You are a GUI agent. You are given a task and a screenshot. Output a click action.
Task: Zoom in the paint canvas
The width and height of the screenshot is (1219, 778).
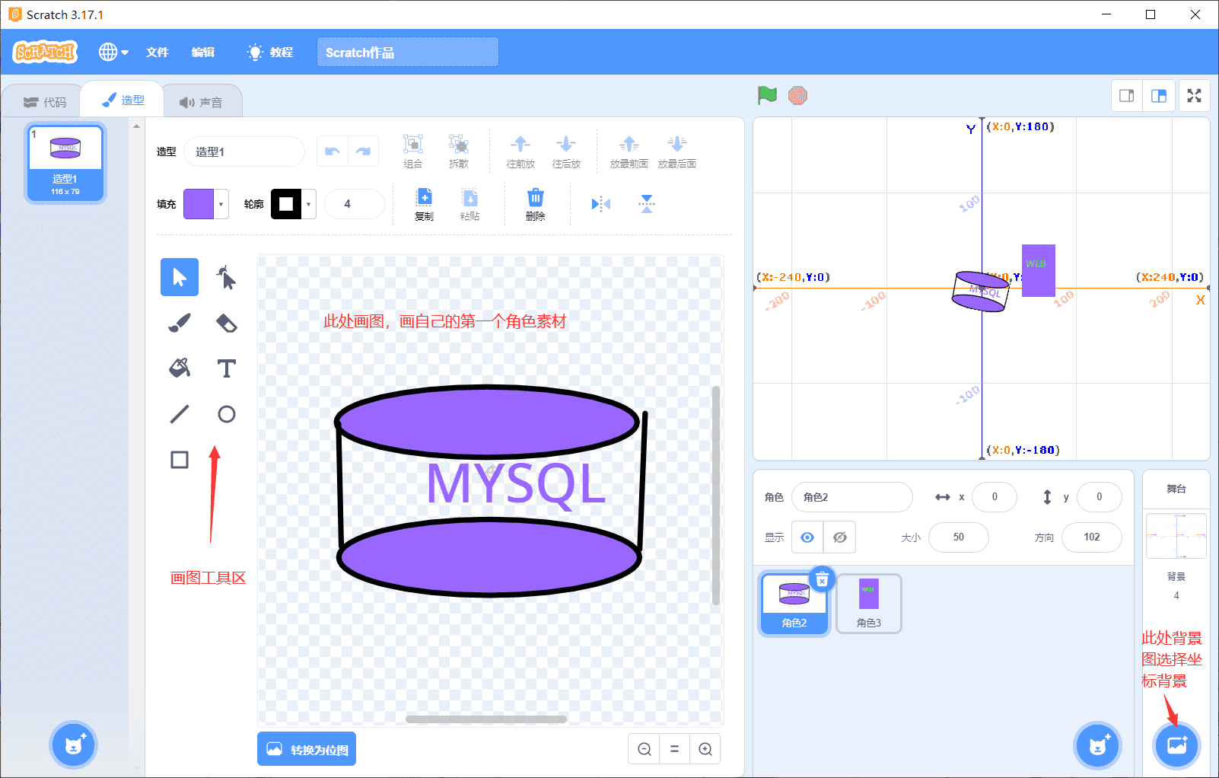click(x=705, y=749)
